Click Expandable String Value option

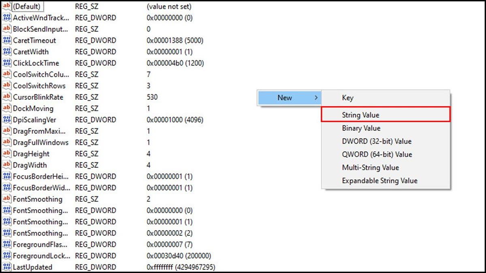coord(379,181)
